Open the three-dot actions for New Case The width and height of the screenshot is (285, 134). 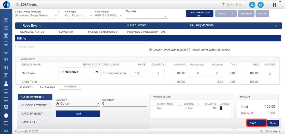point(270,73)
